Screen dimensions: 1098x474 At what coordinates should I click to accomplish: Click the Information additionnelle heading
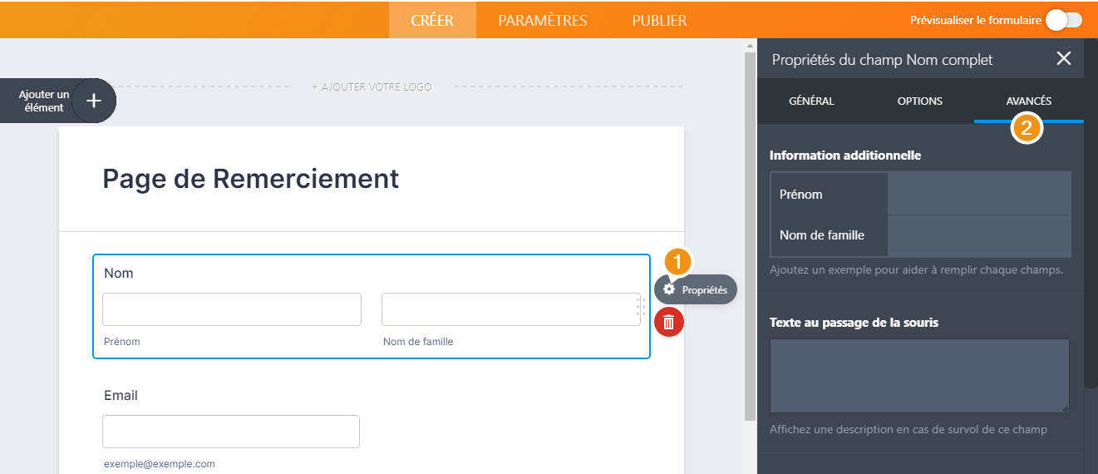[845, 155]
